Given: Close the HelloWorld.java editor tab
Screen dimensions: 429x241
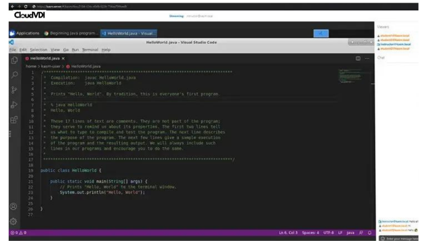Looking at the screenshot, I should coord(63,59).
